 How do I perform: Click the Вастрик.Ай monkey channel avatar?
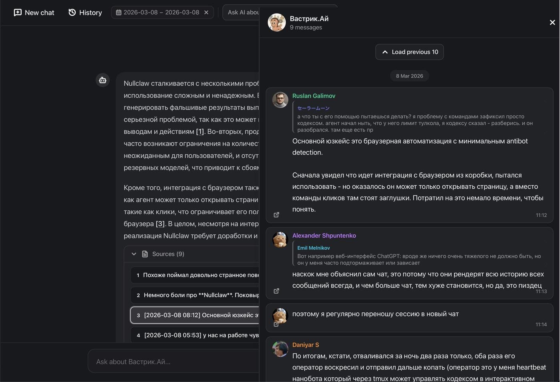point(276,22)
